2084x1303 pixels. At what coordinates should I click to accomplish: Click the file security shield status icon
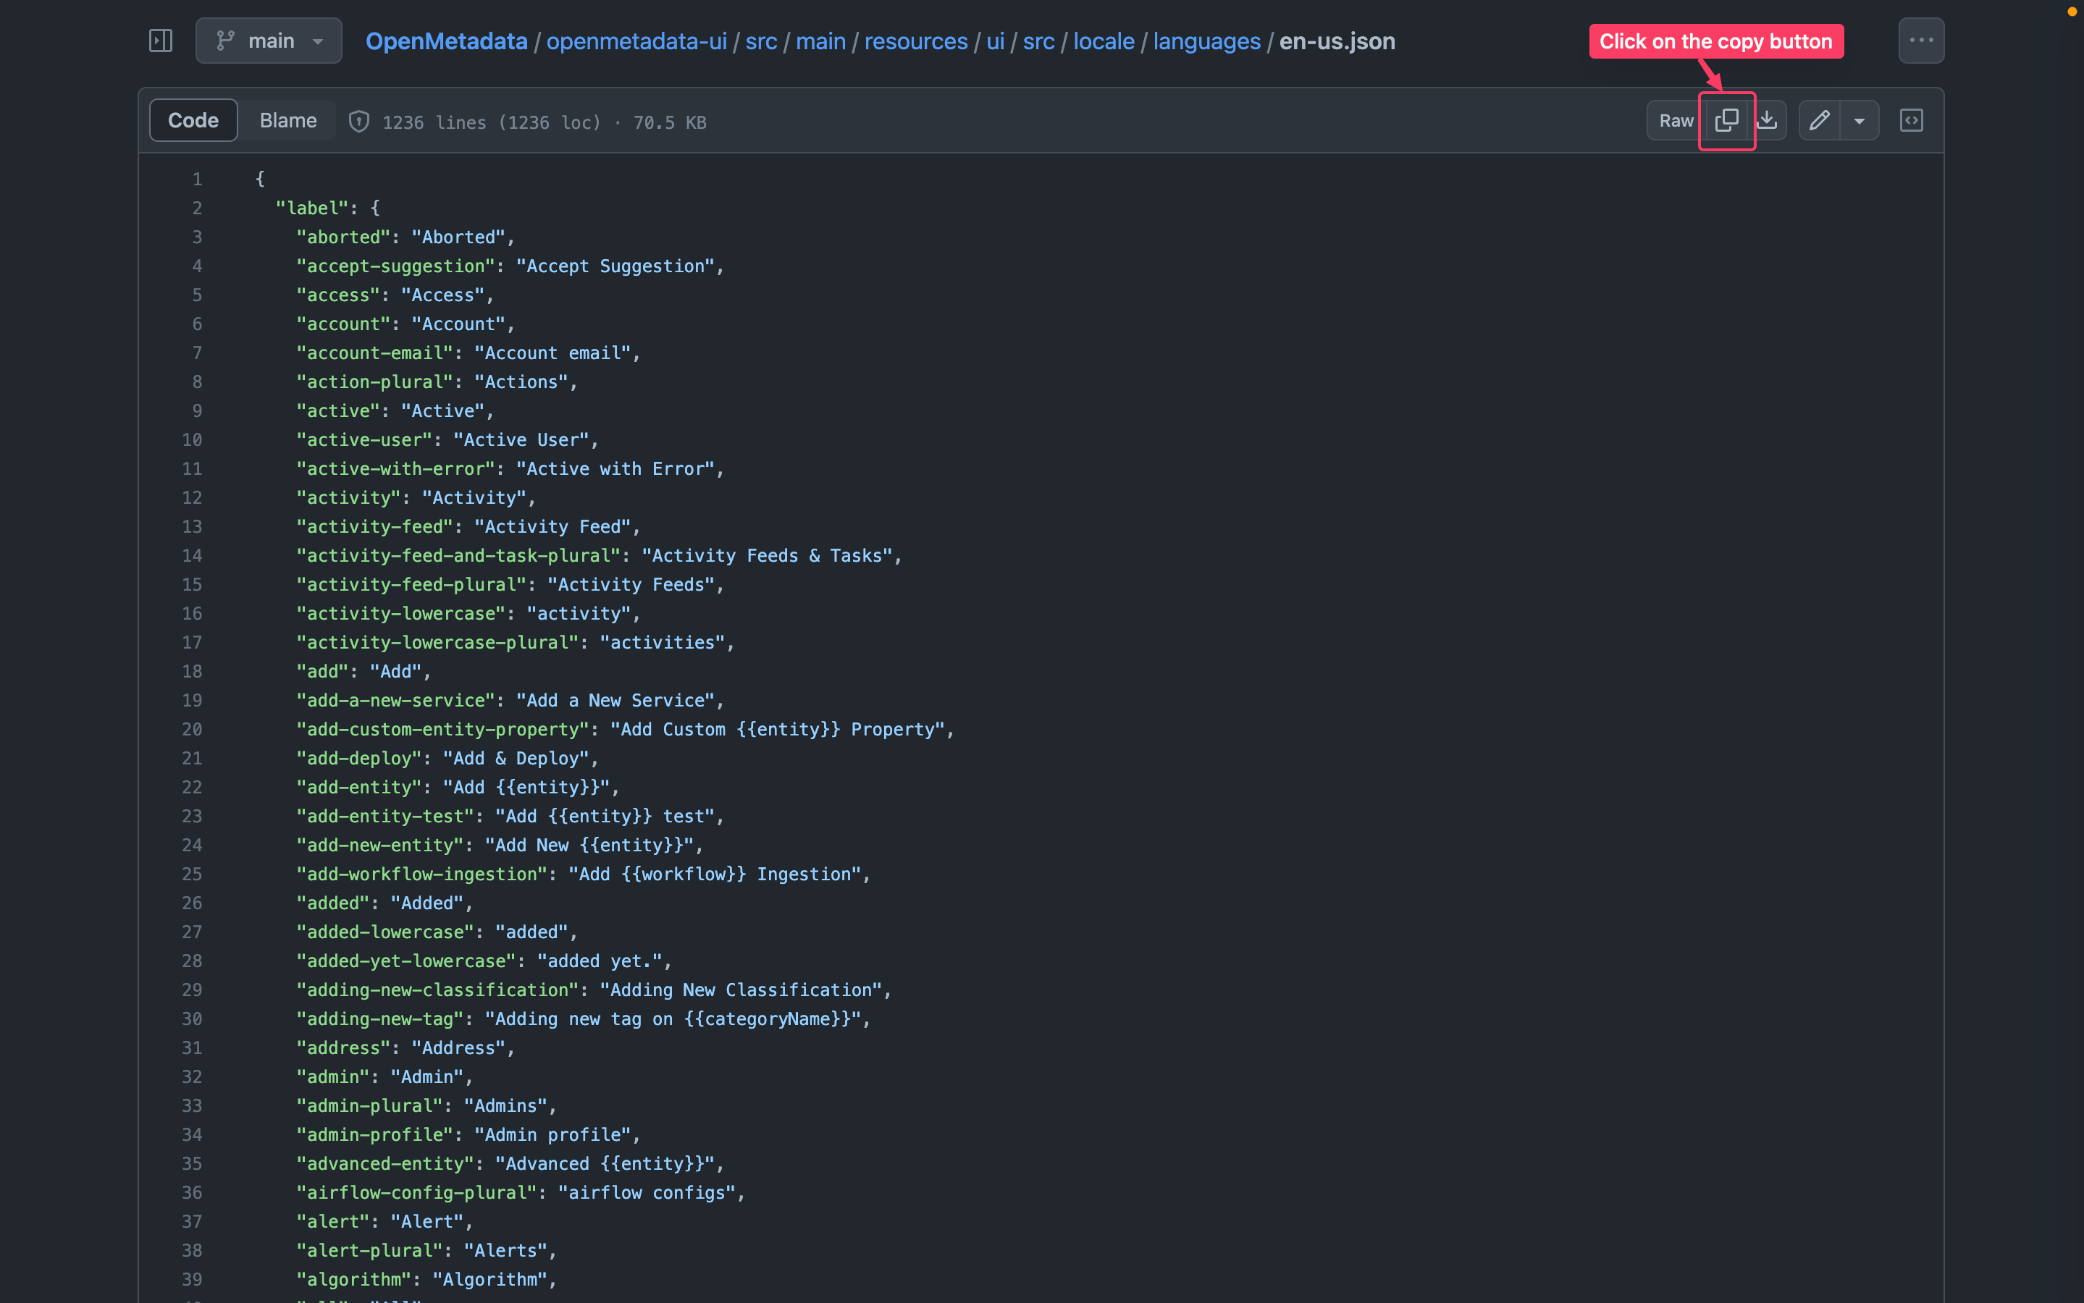pyautogui.click(x=357, y=122)
